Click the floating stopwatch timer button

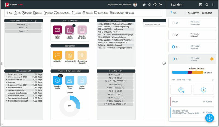[x=210, y=118]
